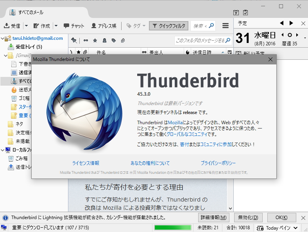Open the Today ペイン dropdown chevron
The image size is (308, 232).
coord(295,228)
